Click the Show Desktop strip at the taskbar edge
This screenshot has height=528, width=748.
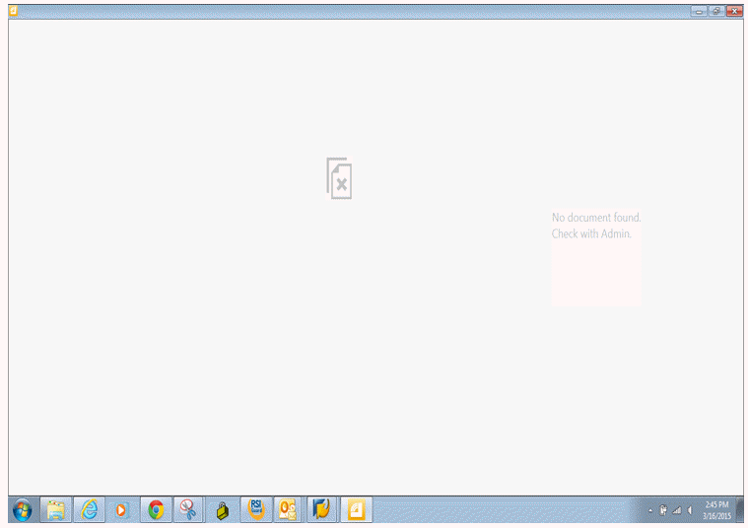740,510
